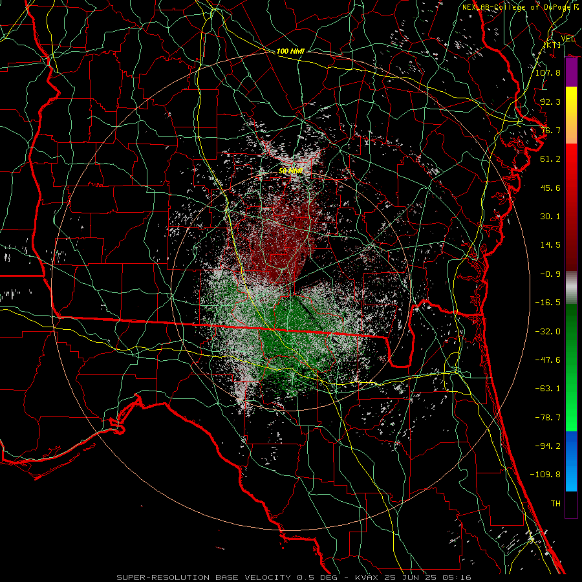This screenshot has height=582, width=582.
Task: Click the -109.8 velocity scale value
Action: click(x=545, y=475)
